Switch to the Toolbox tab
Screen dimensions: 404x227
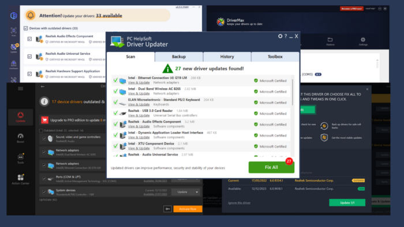pyautogui.click(x=275, y=56)
